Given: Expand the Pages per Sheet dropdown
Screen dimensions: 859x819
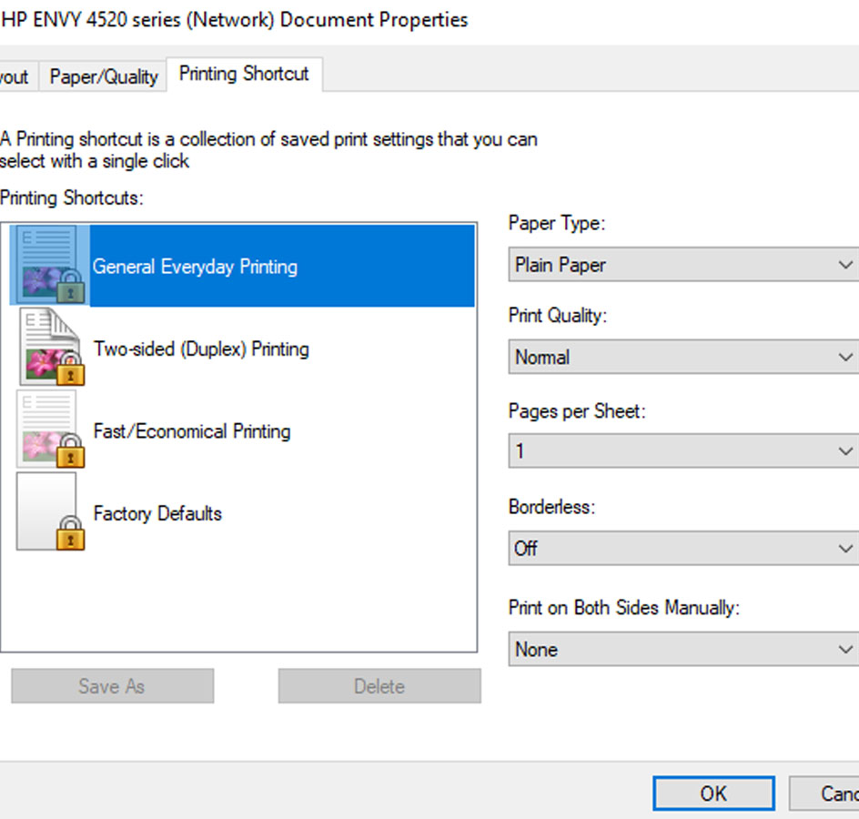Looking at the screenshot, I should tap(683, 450).
